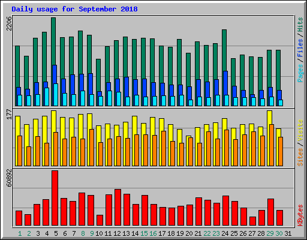Click the yellow 'Visits' legend label
The height and width of the screenshot is (240, 307).
point(300,131)
